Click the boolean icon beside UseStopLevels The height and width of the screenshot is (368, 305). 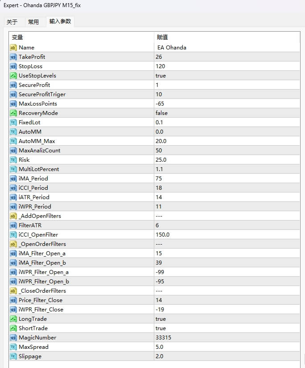[x=13, y=76]
